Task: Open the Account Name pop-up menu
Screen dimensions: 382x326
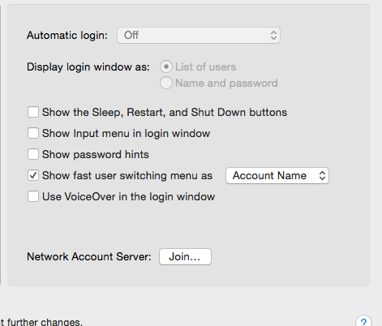Action: tap(277, 176)
